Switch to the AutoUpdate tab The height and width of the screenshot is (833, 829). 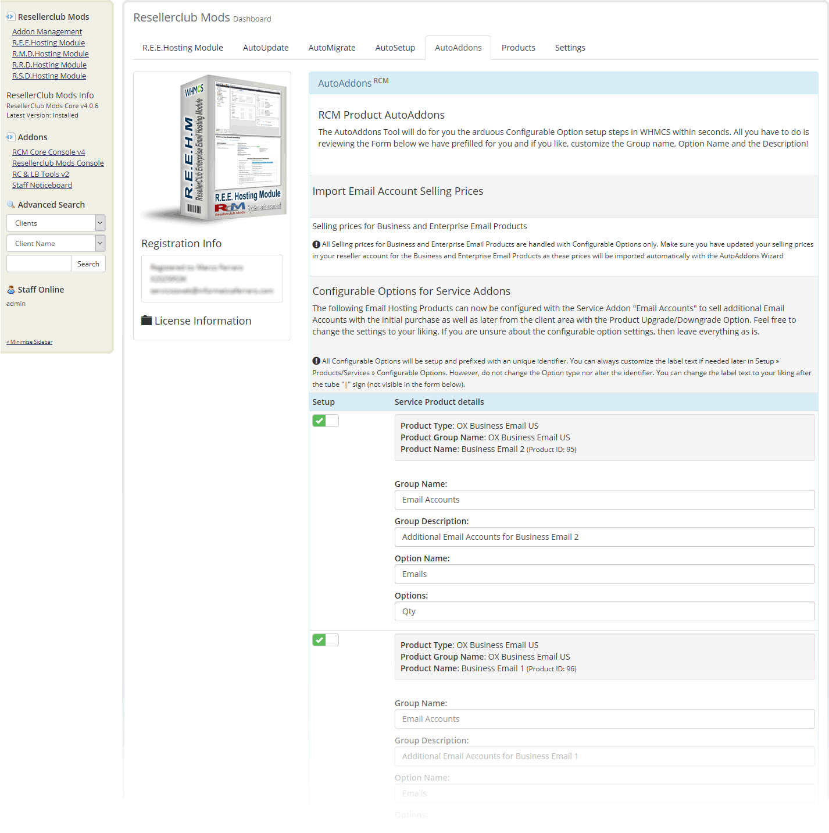[266, 48]
